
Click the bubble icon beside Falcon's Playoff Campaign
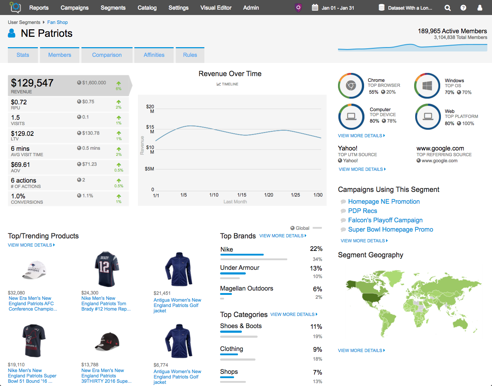pos(343,221)
